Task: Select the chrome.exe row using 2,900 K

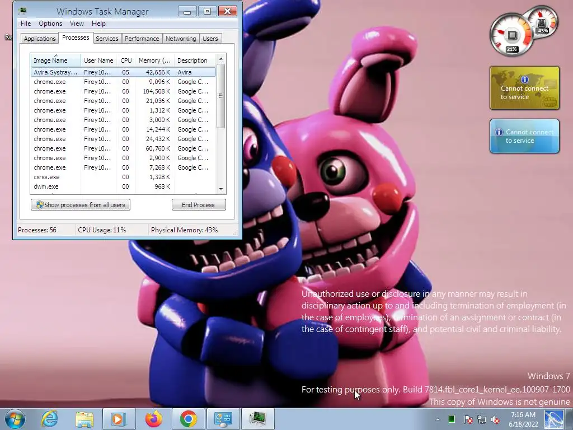Action: click(x=124, y=158)
